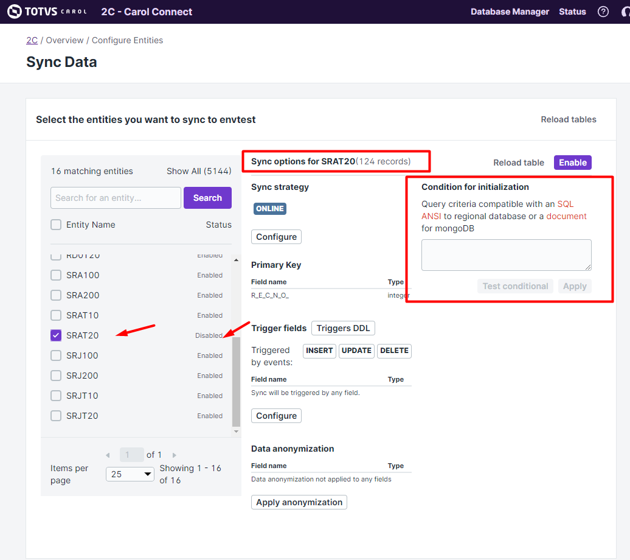Click the Apply anonymization button
630x560 pixels.
pos(299,502)
